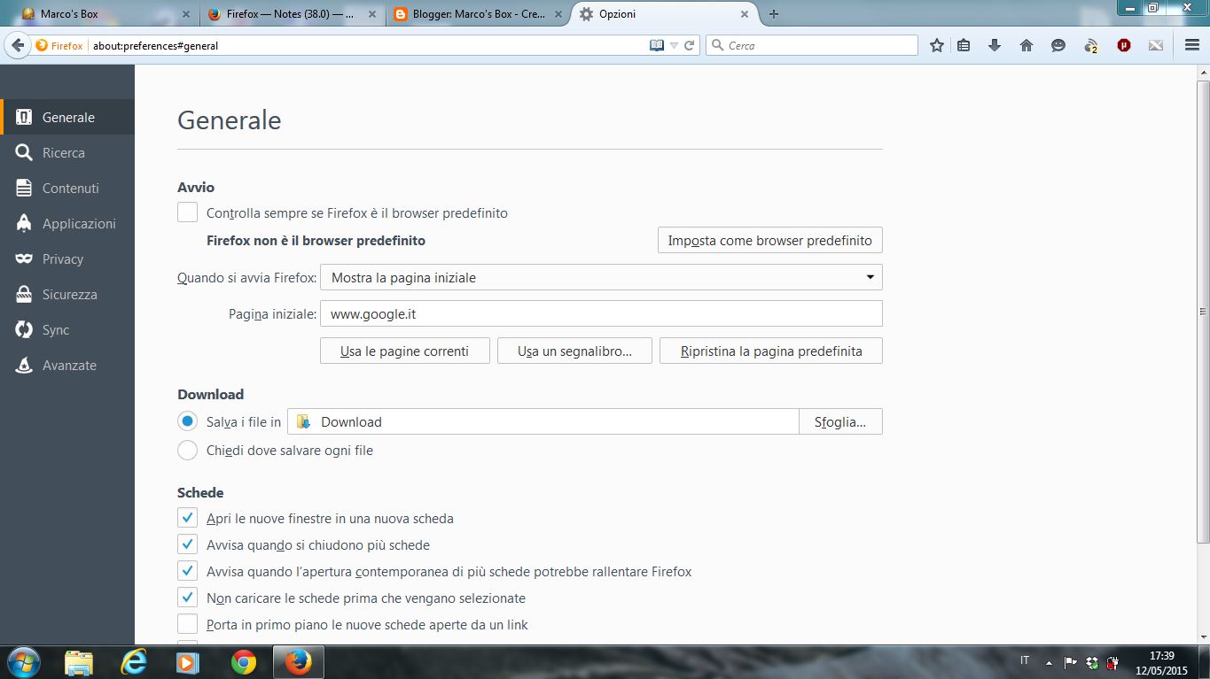Screen dimensions: 1210x679
Task: Launch Chrome from the taskbar
Action: coord(243,662)
